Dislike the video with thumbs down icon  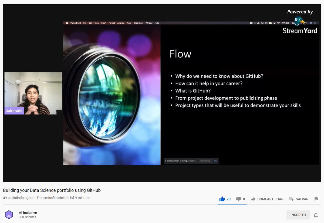pyautogui.click(x=238, y=199)
